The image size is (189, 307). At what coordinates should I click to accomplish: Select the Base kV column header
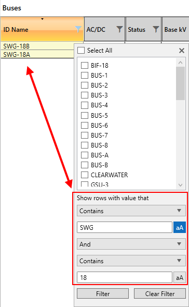click(176, 29)
